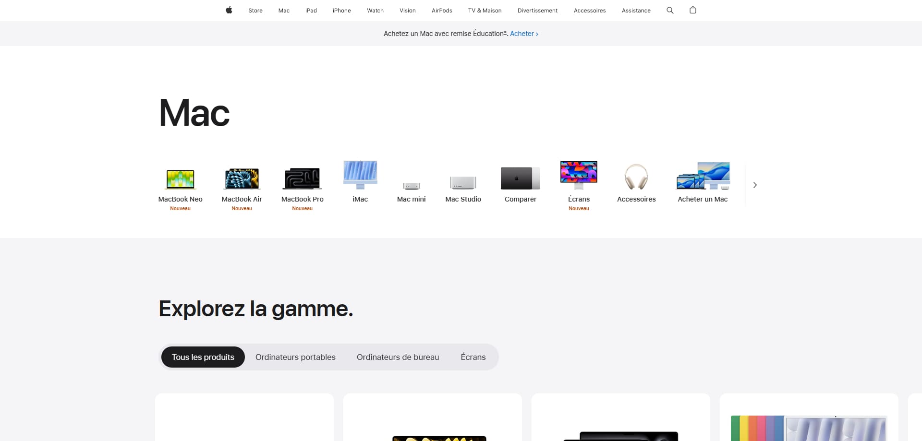The width and height of the screenshot is (922, 441).
Task: Open the iPad menu item
Action: [311, 11]
